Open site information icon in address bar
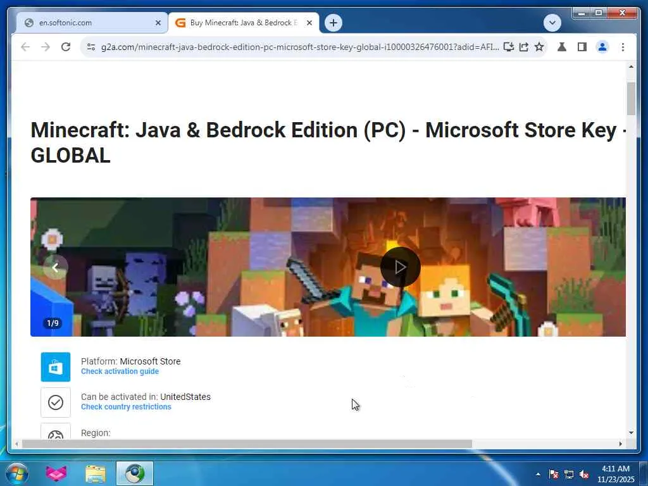The image size is (648, 486). pyautogui.click(x=91, y=47)
